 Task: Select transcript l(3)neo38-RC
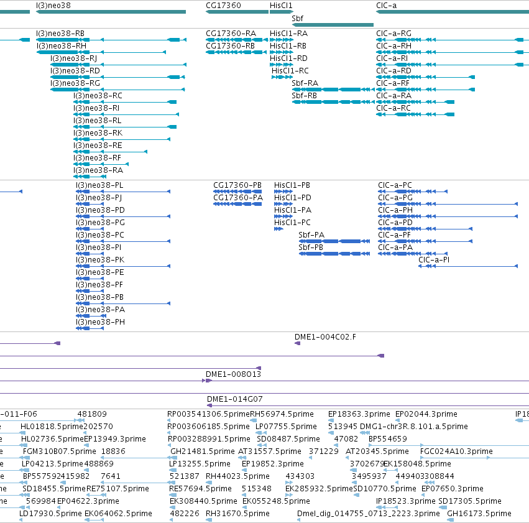pyautogui.click(x=98, y=96)
